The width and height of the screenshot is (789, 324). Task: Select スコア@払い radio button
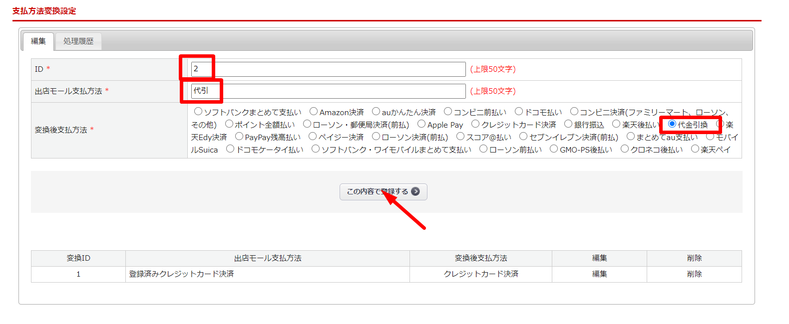point(460,136)
